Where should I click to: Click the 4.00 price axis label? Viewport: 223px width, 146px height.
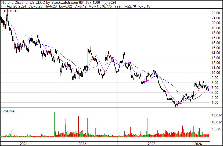(x=215, y=103)
